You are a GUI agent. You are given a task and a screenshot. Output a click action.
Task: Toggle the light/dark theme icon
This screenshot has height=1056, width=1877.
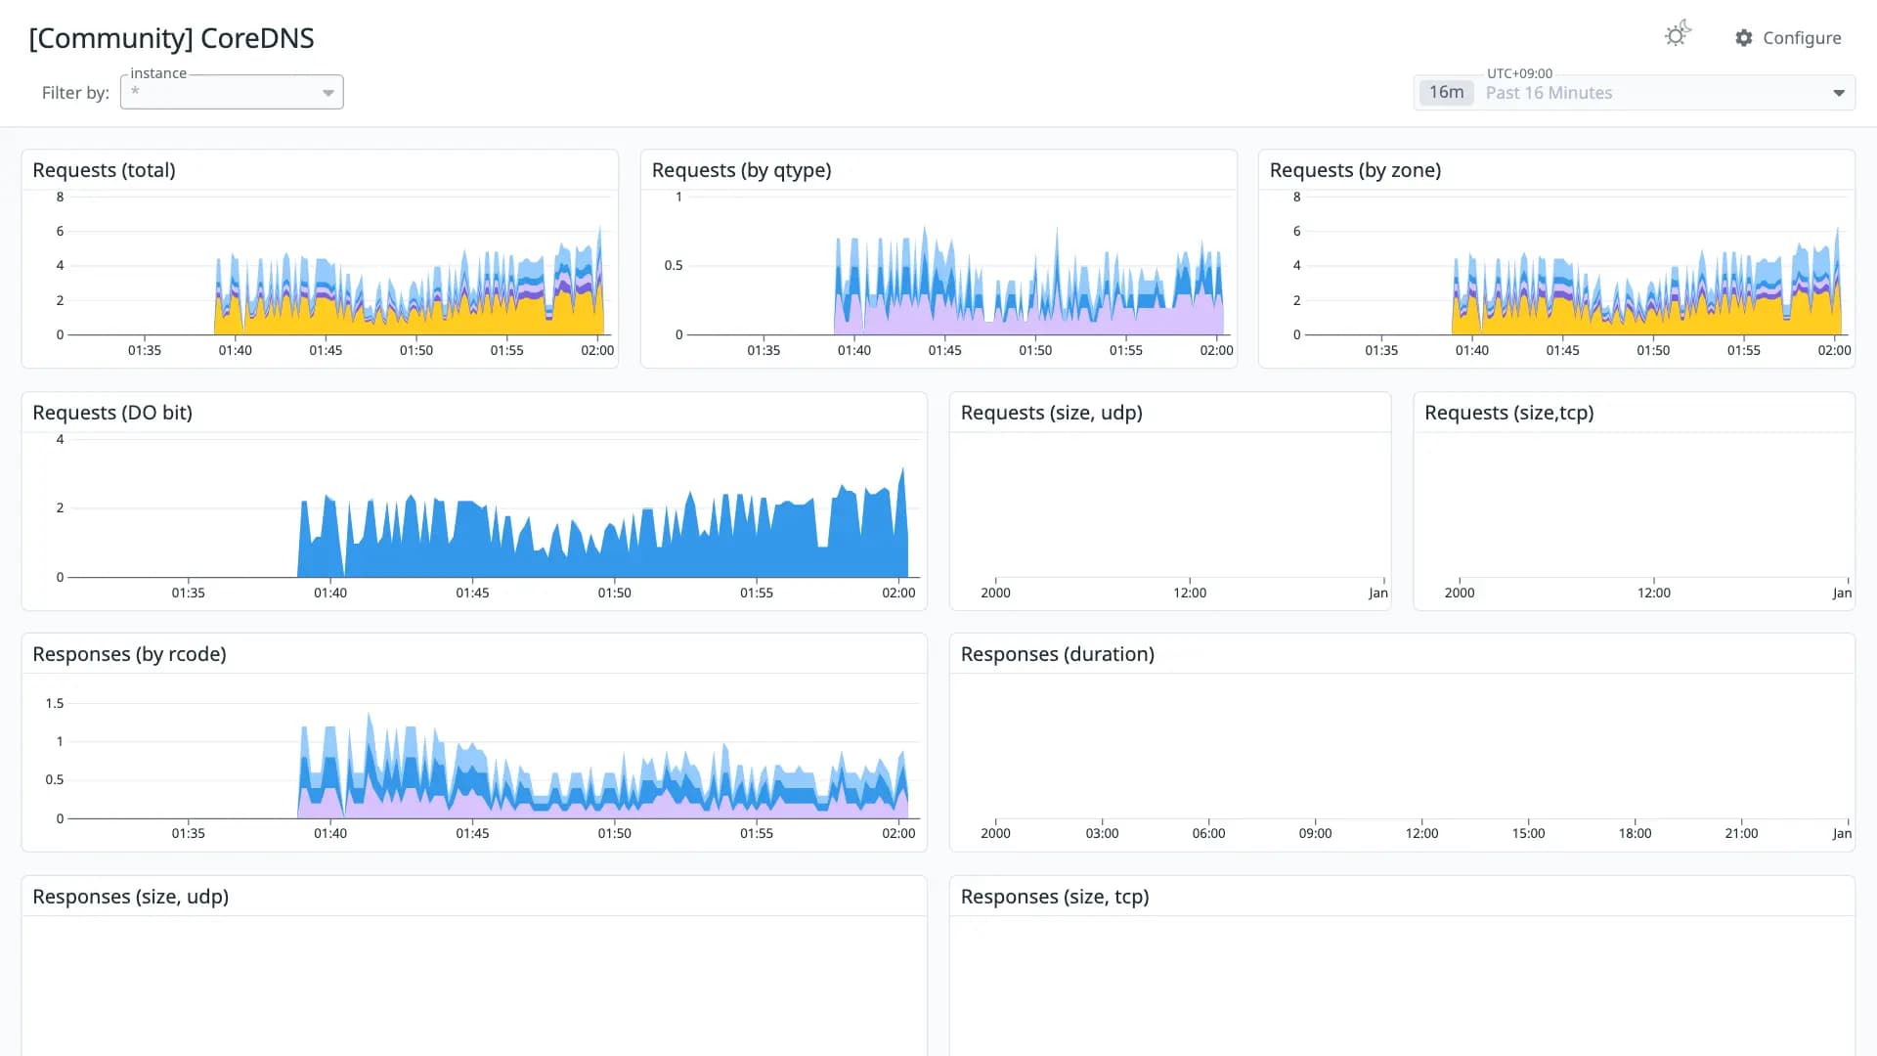[1678, 35]
